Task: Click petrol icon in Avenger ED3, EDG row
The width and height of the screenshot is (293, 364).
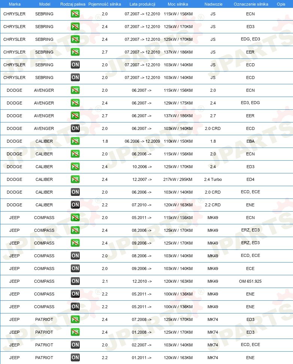Action: (75, 103)
